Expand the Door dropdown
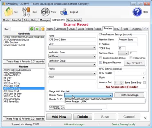Image resolution: width=152 pixels, height=128 pixels. [72, 48]
